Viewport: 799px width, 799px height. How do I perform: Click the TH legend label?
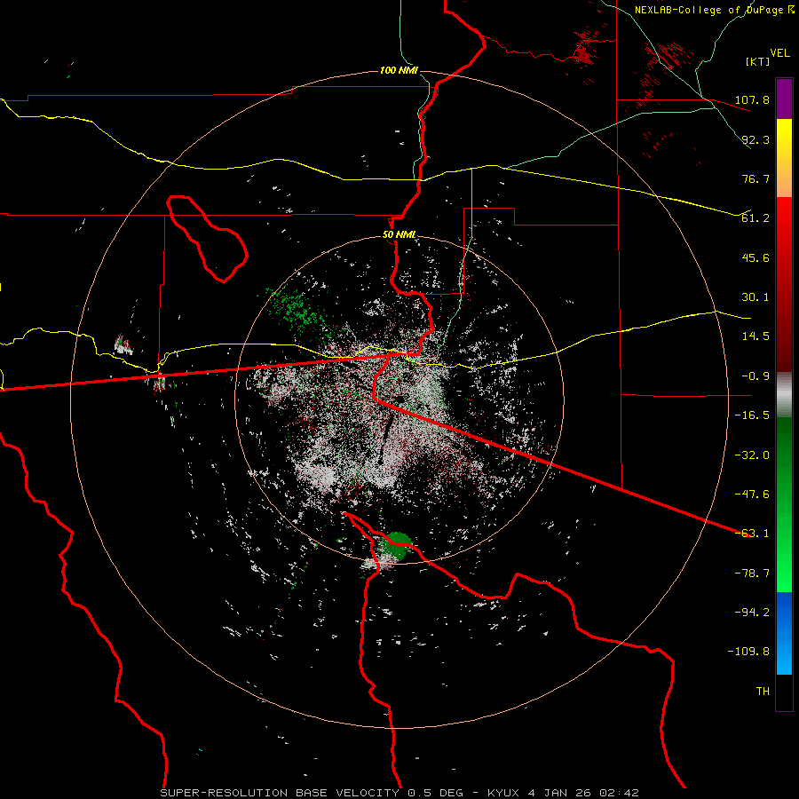tap(763, 692)
